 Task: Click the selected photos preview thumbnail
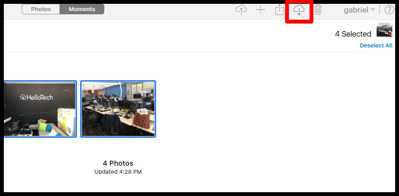tap(384, 30)
